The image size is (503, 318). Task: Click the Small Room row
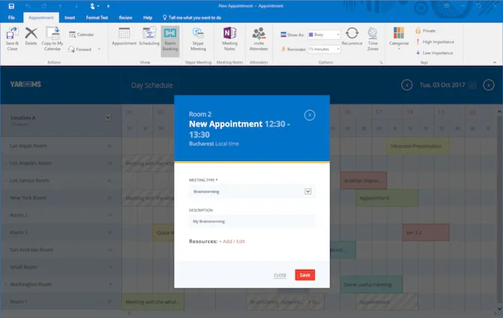pyautogui.click(x=61, y=267)
